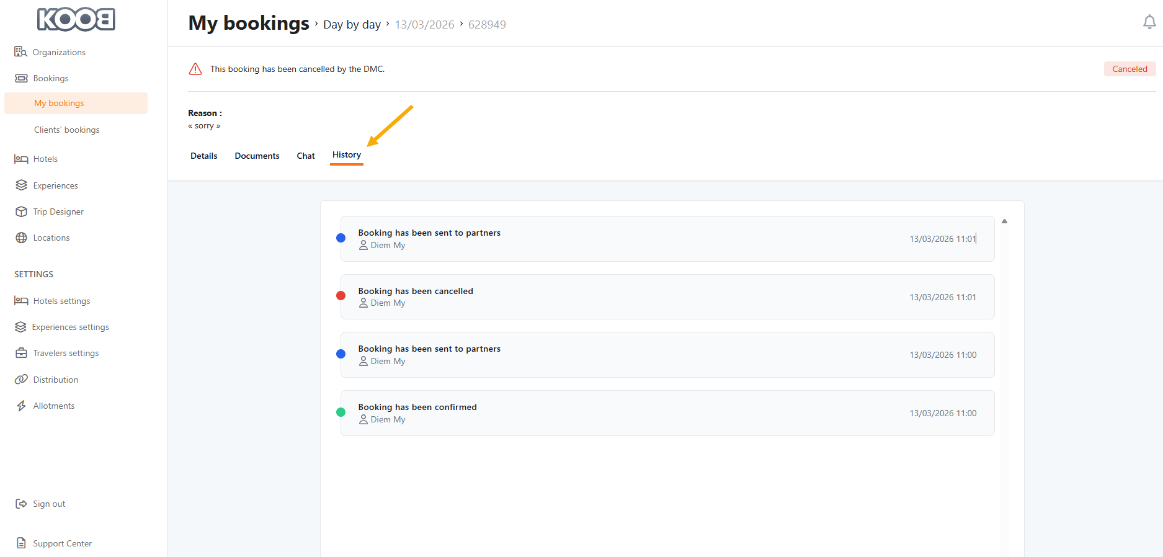Click the Canceled status badge
Viewport: 1163px width, 557px height.
point(1129,69)
